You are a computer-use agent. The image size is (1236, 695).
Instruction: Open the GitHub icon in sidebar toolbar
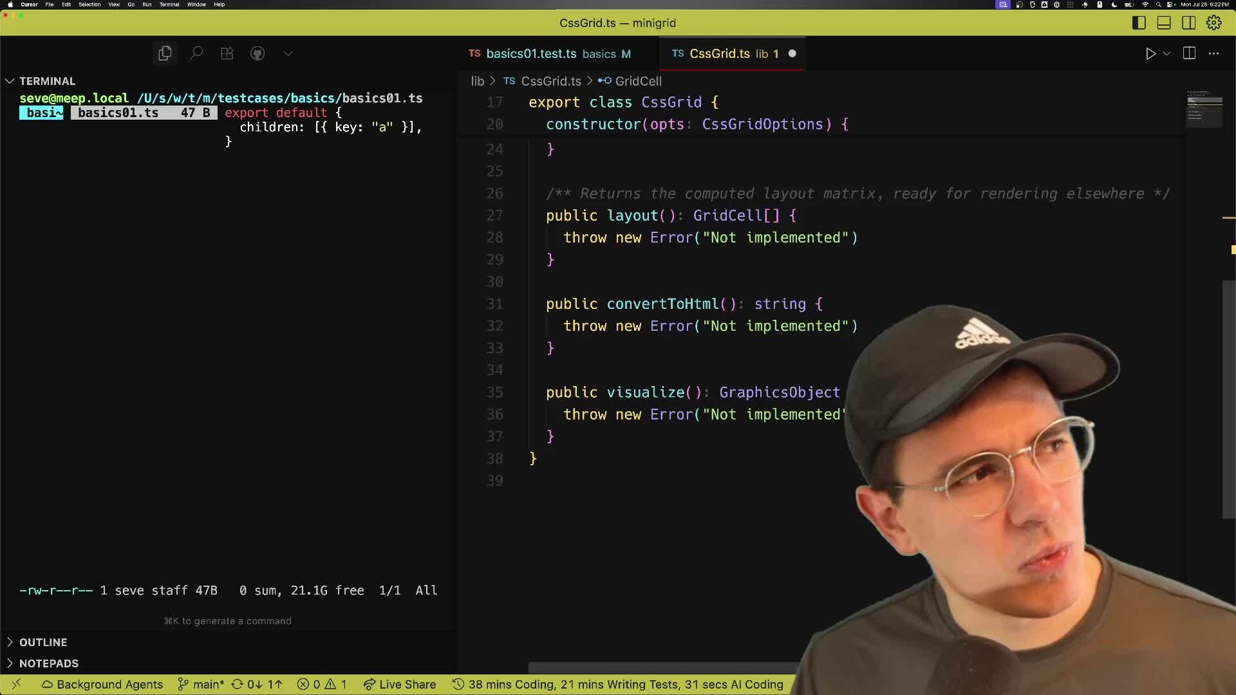(x=257, y=53)
